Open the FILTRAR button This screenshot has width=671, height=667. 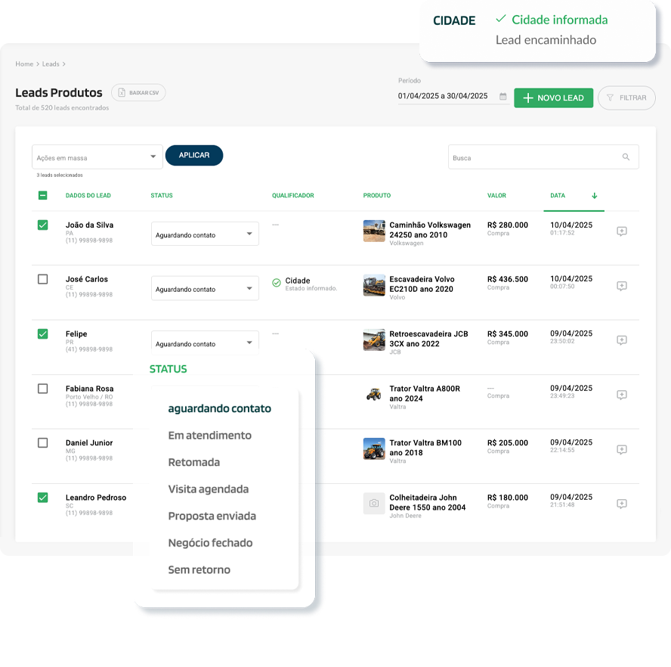[626, 98]
